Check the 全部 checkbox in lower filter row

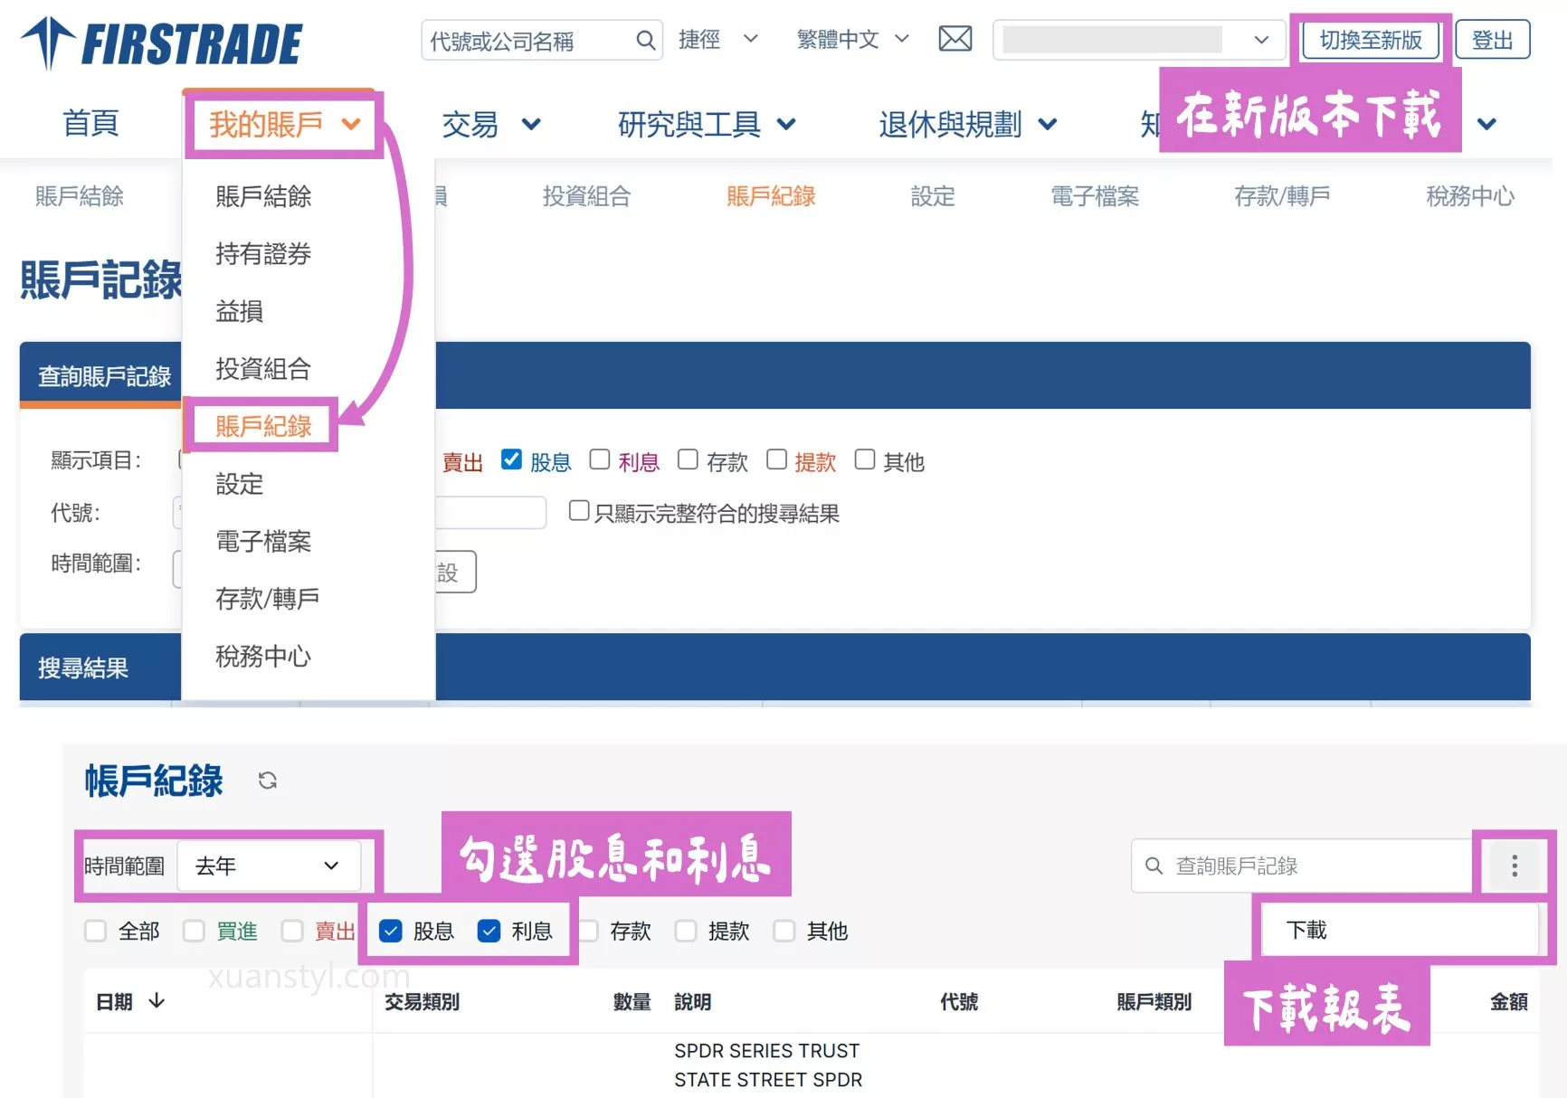(95, 931)
